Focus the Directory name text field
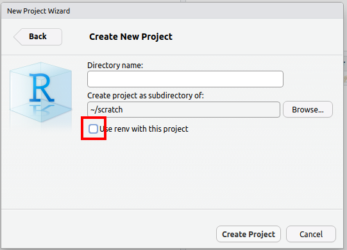The width and height of the screenshot is (347, 250). [185, 79]
